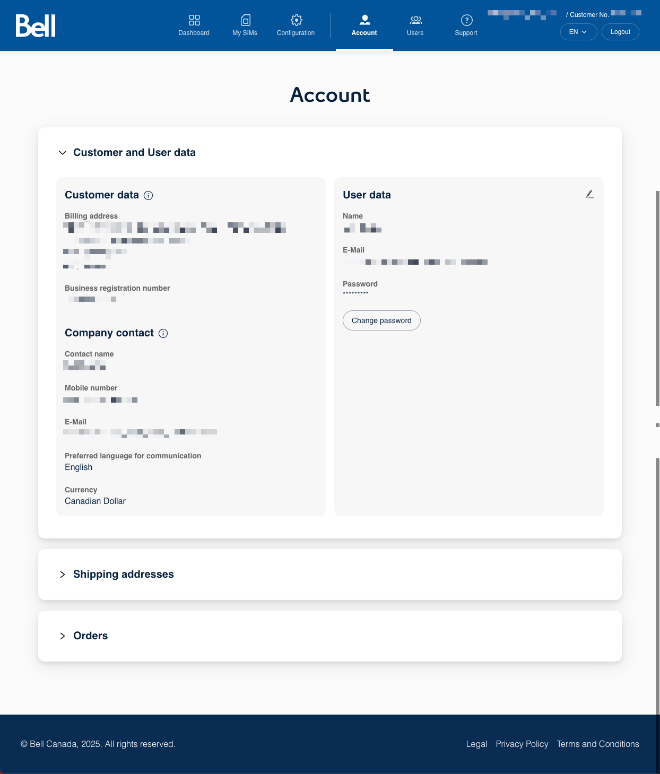Collapse the Customer and User data section

pos(63,153)
